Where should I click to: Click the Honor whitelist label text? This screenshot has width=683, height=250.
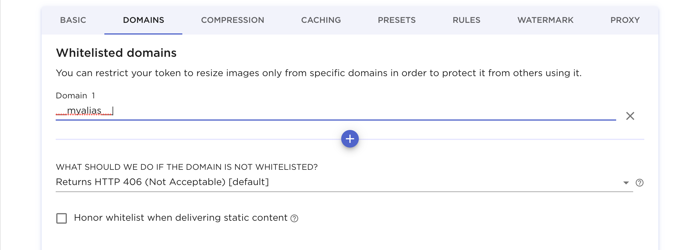(x=181, y=218)
